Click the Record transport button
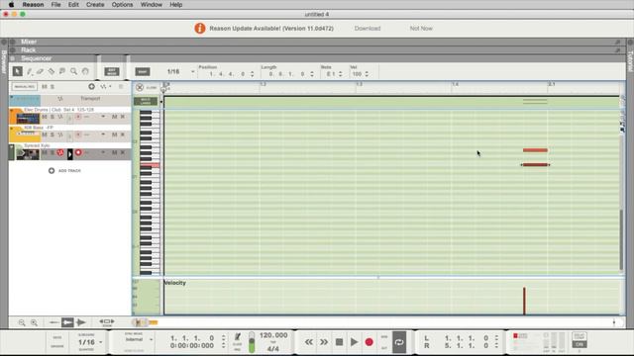This screenshot has width=634, height=356. click(370, 342)
